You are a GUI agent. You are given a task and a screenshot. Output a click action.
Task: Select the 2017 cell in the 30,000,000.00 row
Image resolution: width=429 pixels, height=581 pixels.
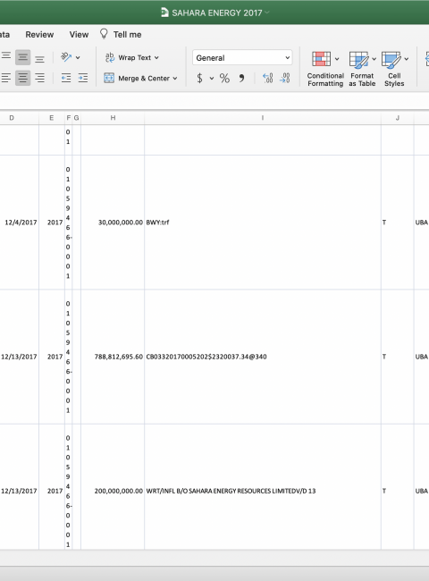click(52, 223)
